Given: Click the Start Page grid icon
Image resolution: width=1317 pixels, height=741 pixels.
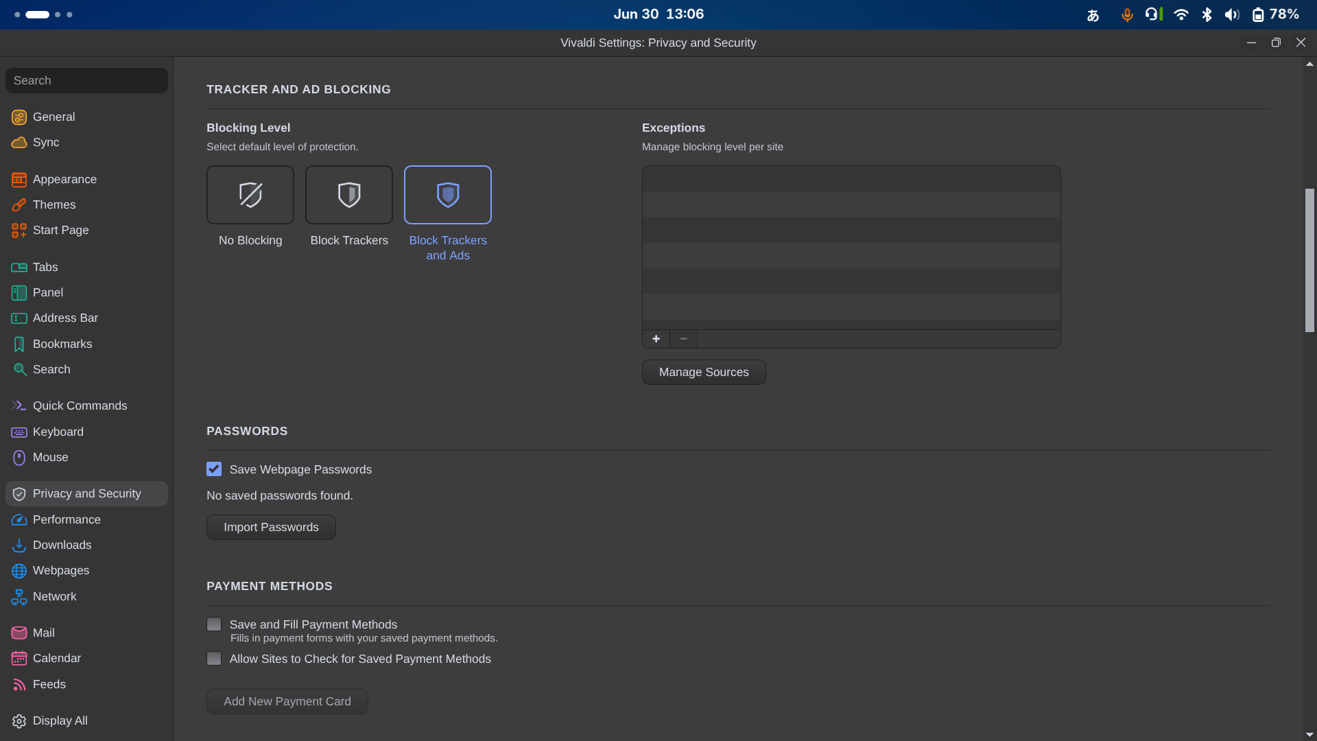Looking at the screenshot, I should click(19, 231).
